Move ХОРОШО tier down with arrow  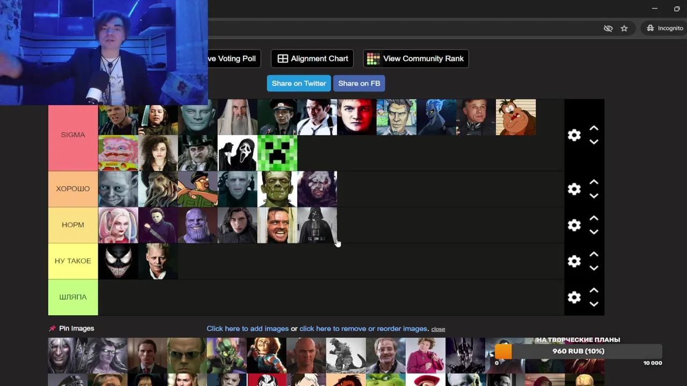594,196
